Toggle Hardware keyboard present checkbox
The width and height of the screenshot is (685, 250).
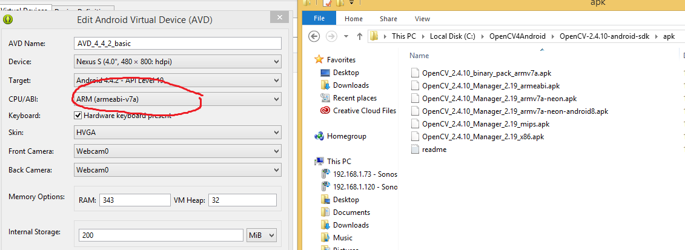click(78, 116)
